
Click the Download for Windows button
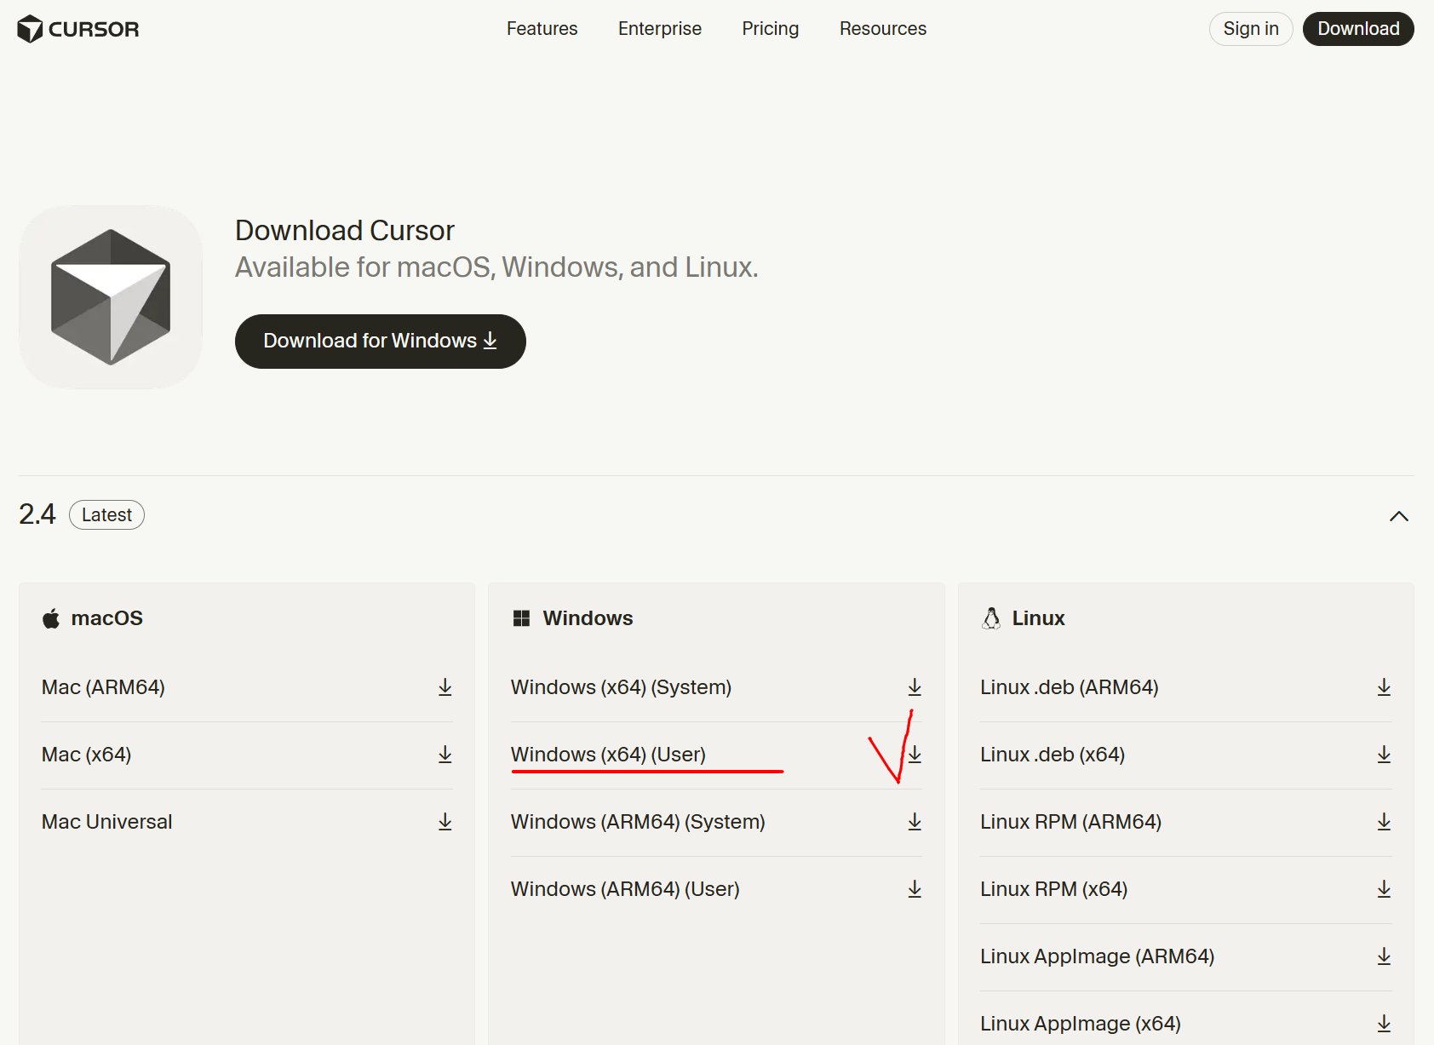pyautogui.click(x=381, y=342)
